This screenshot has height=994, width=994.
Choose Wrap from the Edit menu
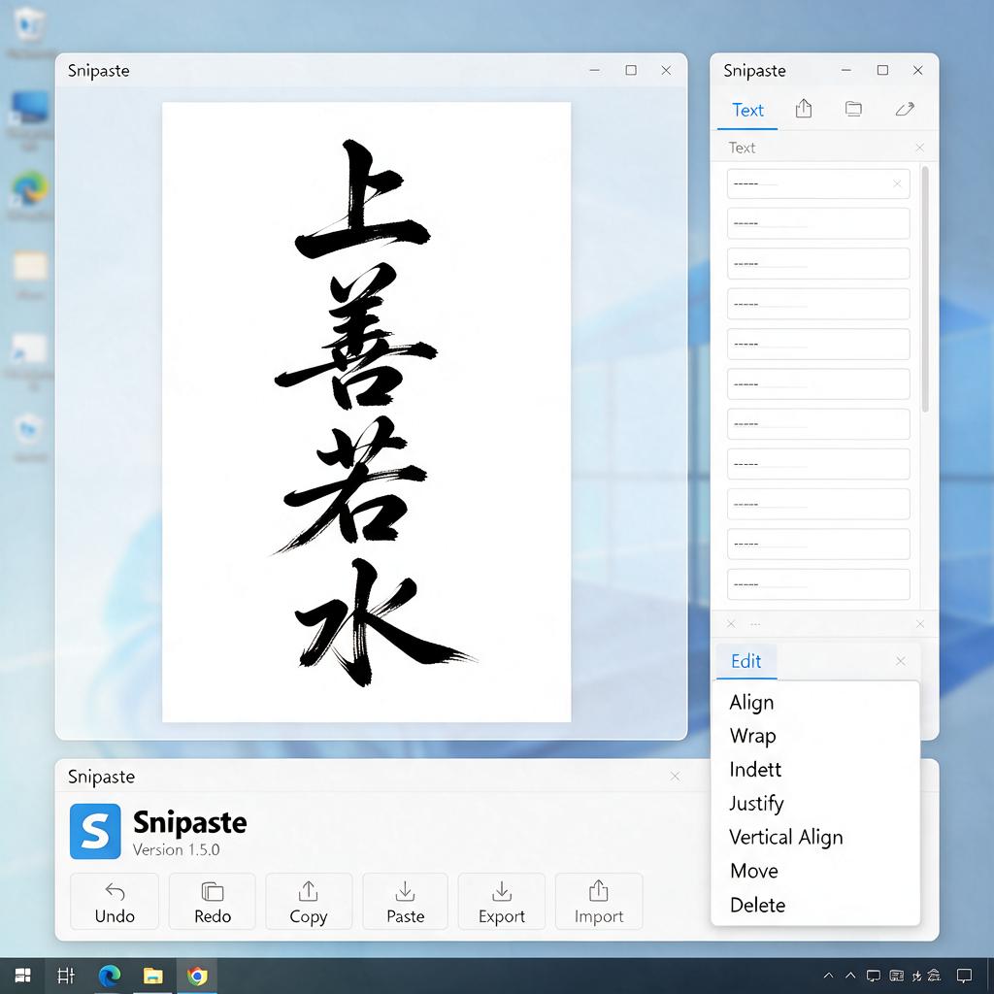(x=752, y=736)
